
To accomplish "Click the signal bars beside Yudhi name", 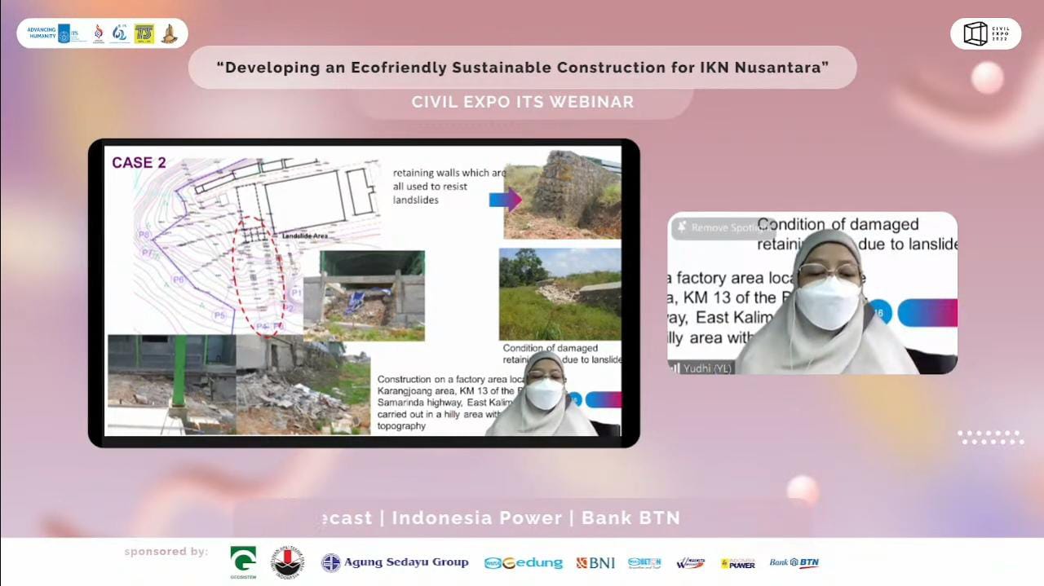I will 675,368.
